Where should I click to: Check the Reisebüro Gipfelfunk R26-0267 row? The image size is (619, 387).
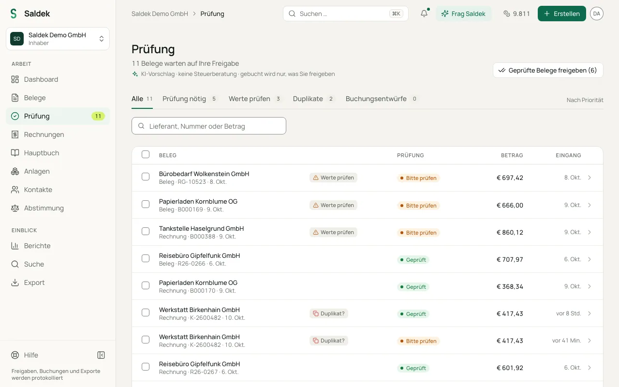coord(146,367)
